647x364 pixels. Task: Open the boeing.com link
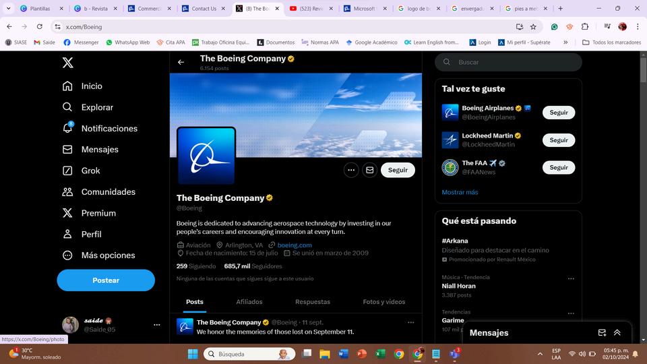(295, 245)
